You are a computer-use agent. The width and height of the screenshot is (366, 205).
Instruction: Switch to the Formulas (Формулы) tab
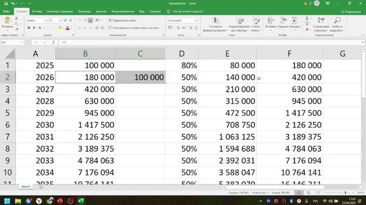click(x=84, y=11)
